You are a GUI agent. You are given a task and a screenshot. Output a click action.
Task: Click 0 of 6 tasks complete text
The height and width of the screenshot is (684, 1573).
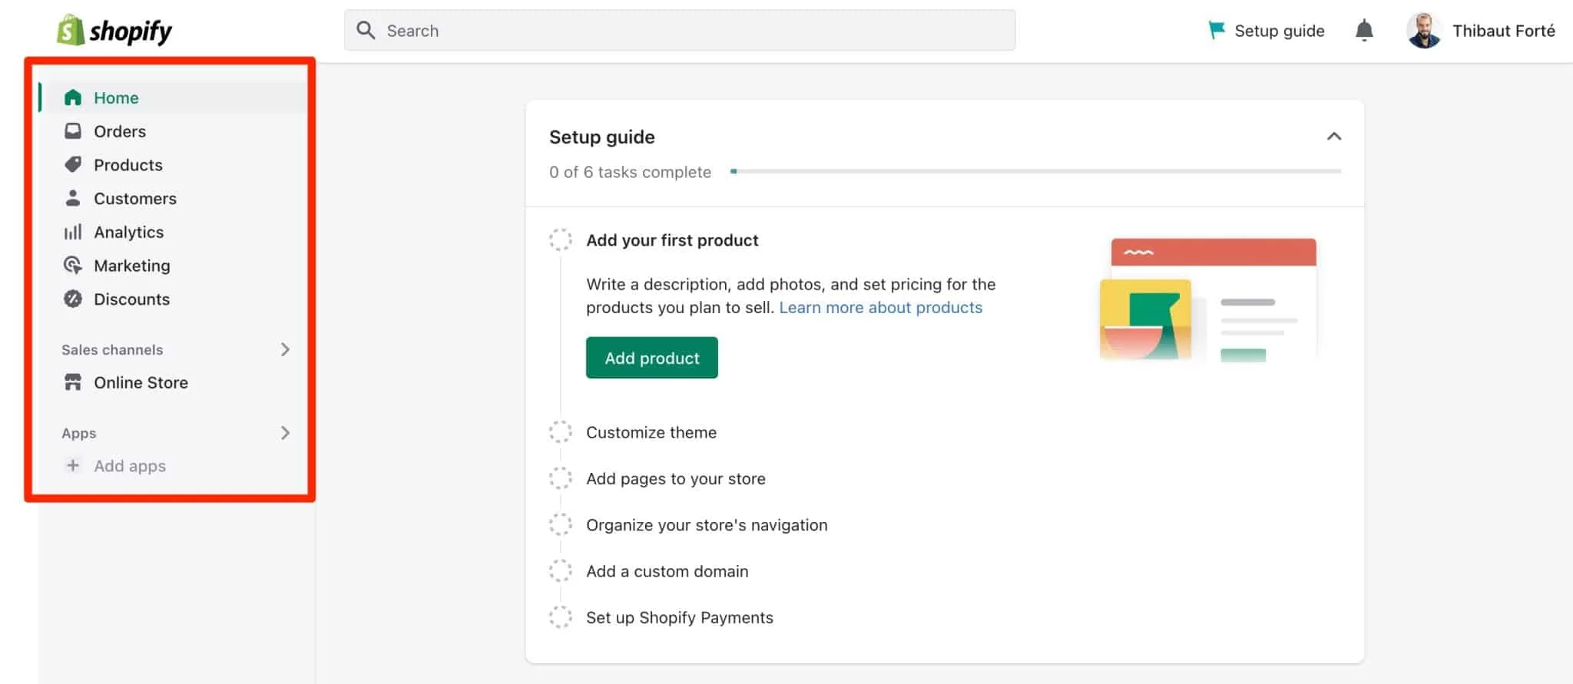tap(630, 172)
